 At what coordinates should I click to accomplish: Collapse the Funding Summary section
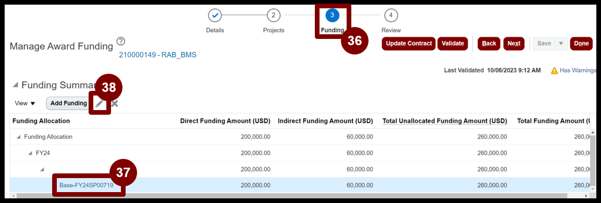[15, 85]
